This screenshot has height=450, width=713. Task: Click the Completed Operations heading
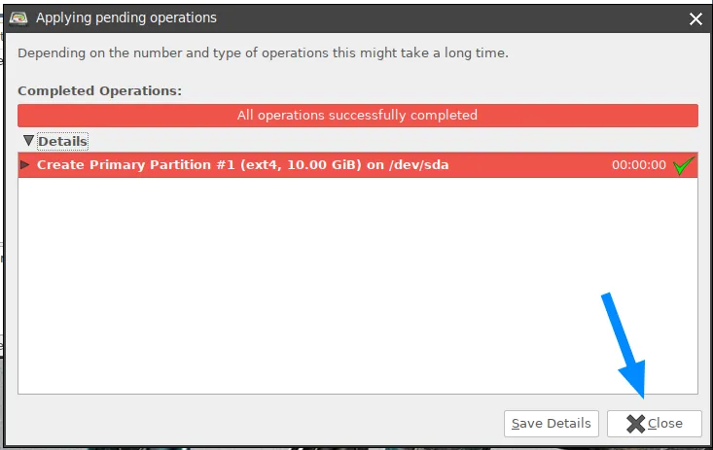point(99,91)
